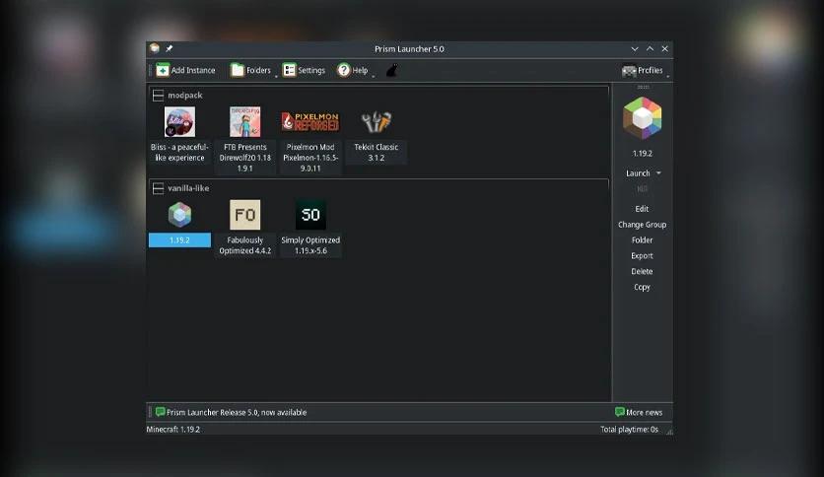This screenshot has width=824, height=477.
Task: Click the highlighted 1.19.2 instance label
Action: [179, 240]
